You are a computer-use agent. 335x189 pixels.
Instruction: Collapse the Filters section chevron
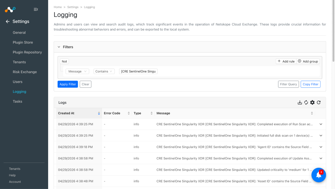59,47
